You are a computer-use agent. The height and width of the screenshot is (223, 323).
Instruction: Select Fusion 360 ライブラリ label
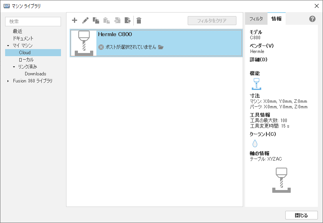33,81
